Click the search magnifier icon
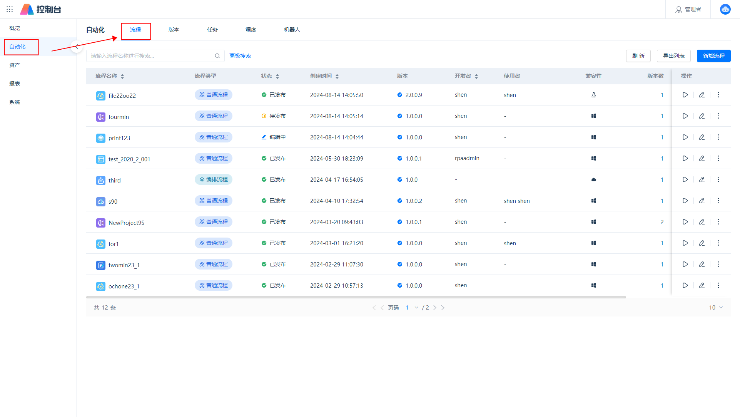This screenshot has width=740, height=417. (x=217, y=56)
